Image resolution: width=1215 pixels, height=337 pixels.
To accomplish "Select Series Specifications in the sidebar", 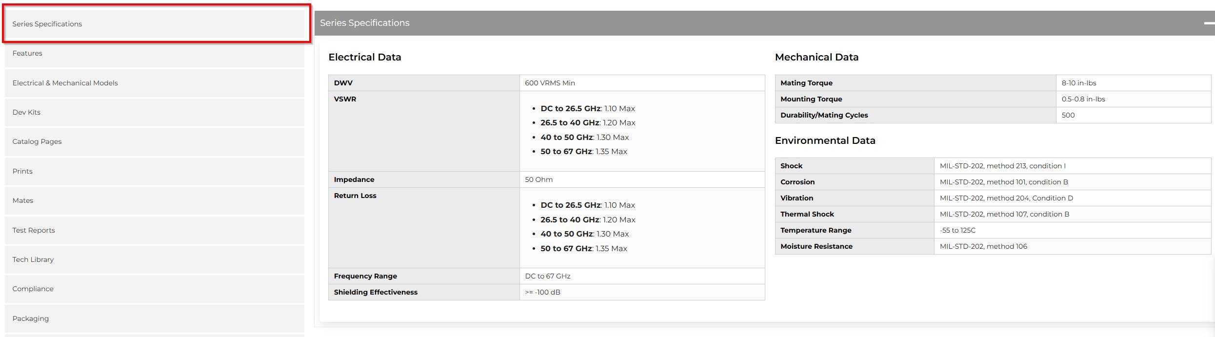I will tap(155, 24).
